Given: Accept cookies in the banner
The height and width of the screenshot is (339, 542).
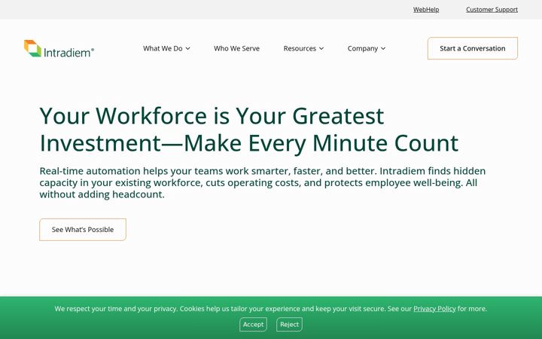Looking at the screenshot, I should click(253, 325).
